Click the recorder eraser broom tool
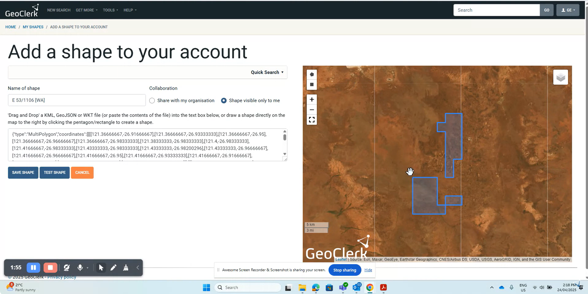The height and width of the screenshot is (294, 588). pos(126,268)
